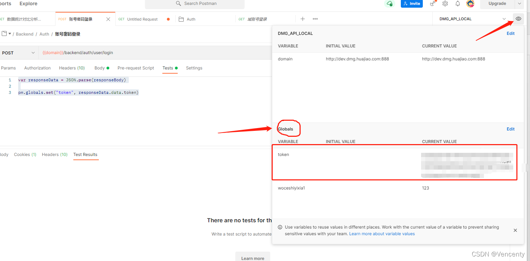Switch to the Tests tab
The width and height of the screenshot is (530, 261).
click(x=170, y=68)
